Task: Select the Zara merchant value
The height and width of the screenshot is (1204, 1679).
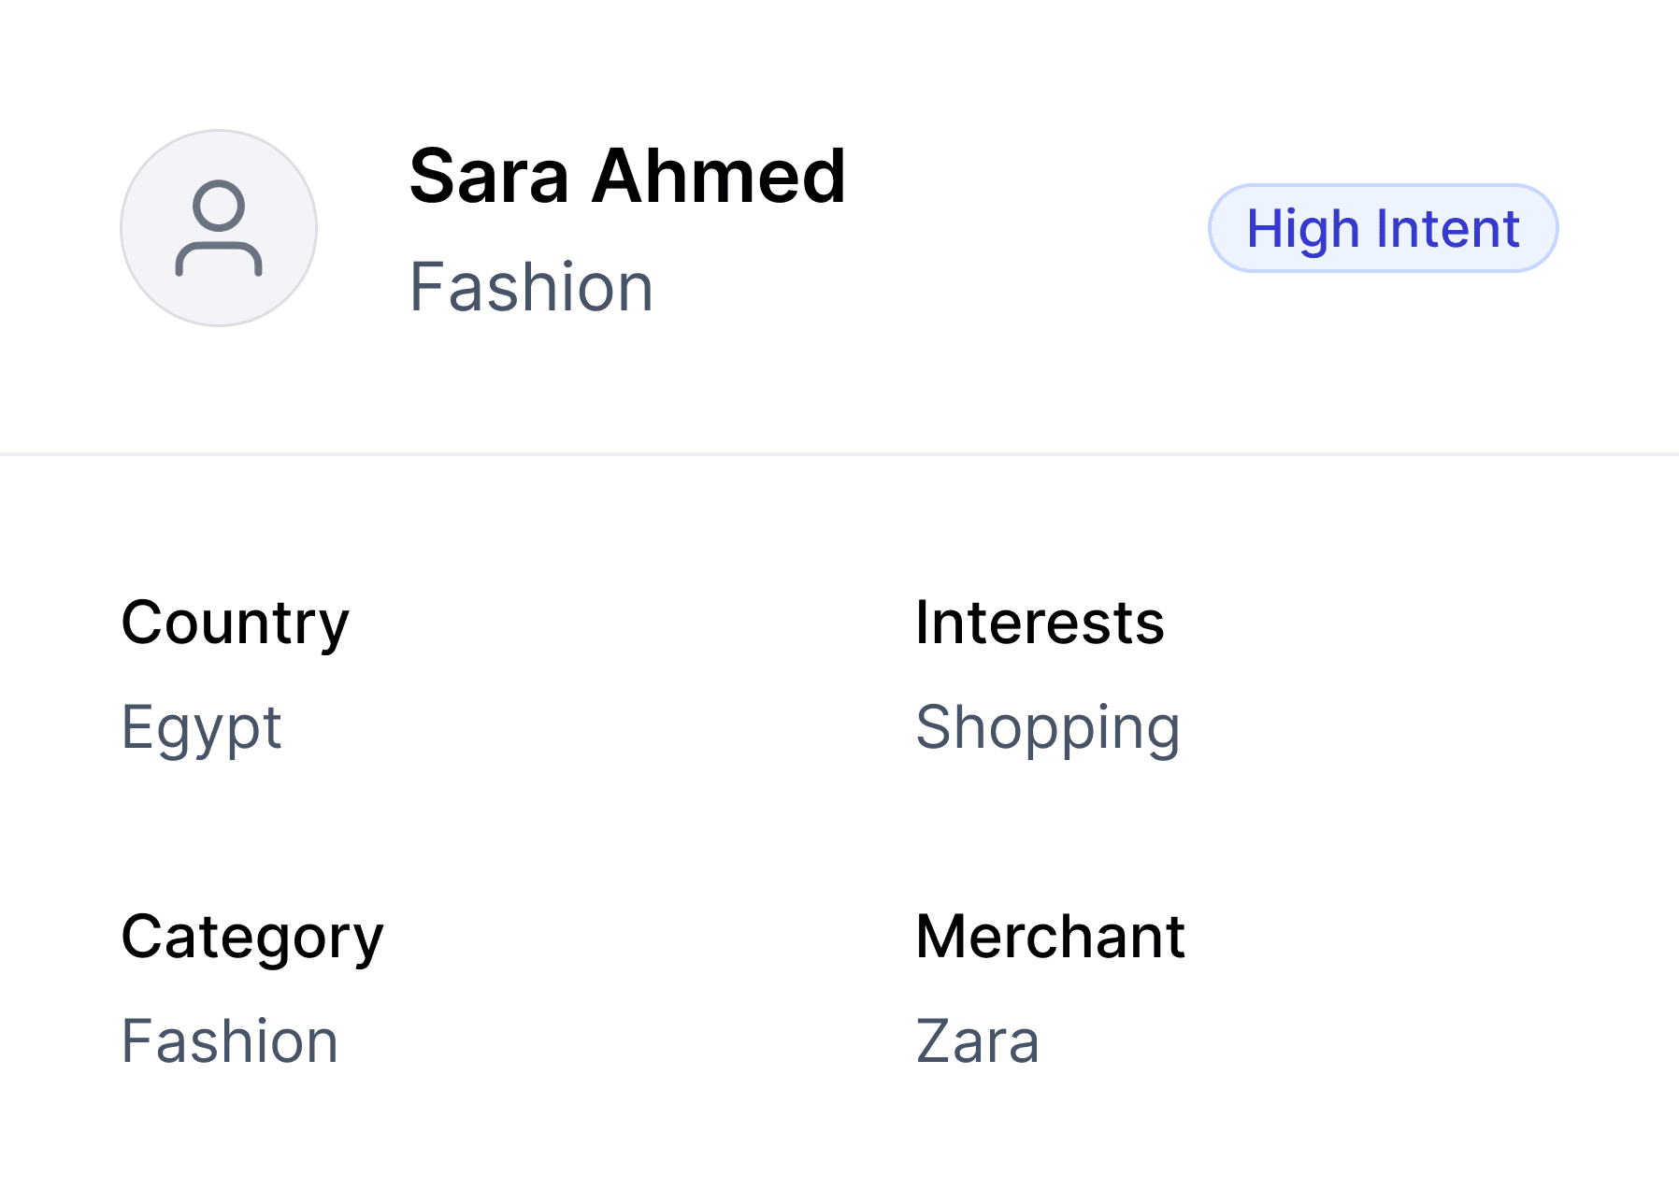Action: tap(977, 1041)
